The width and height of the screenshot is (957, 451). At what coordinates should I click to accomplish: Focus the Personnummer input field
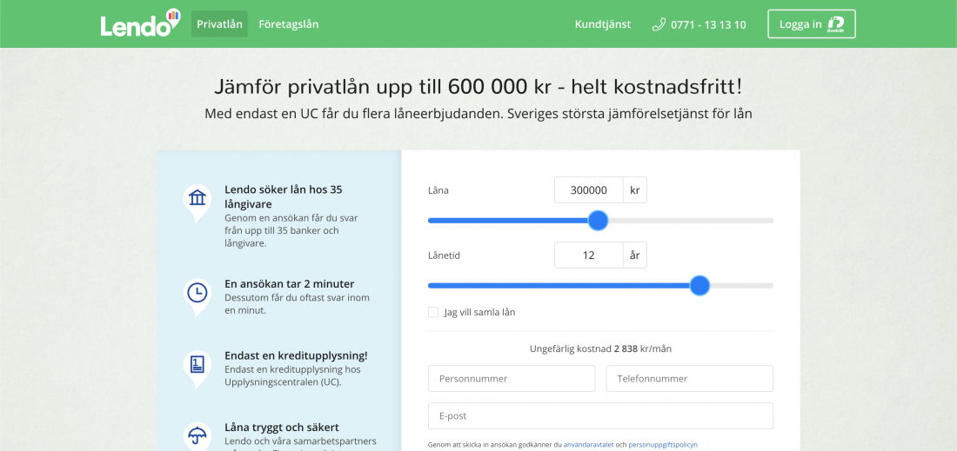point(512,379)
